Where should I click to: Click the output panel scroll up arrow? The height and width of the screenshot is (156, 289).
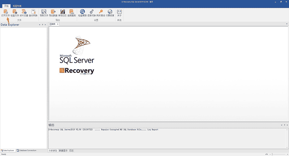(287, 130)
